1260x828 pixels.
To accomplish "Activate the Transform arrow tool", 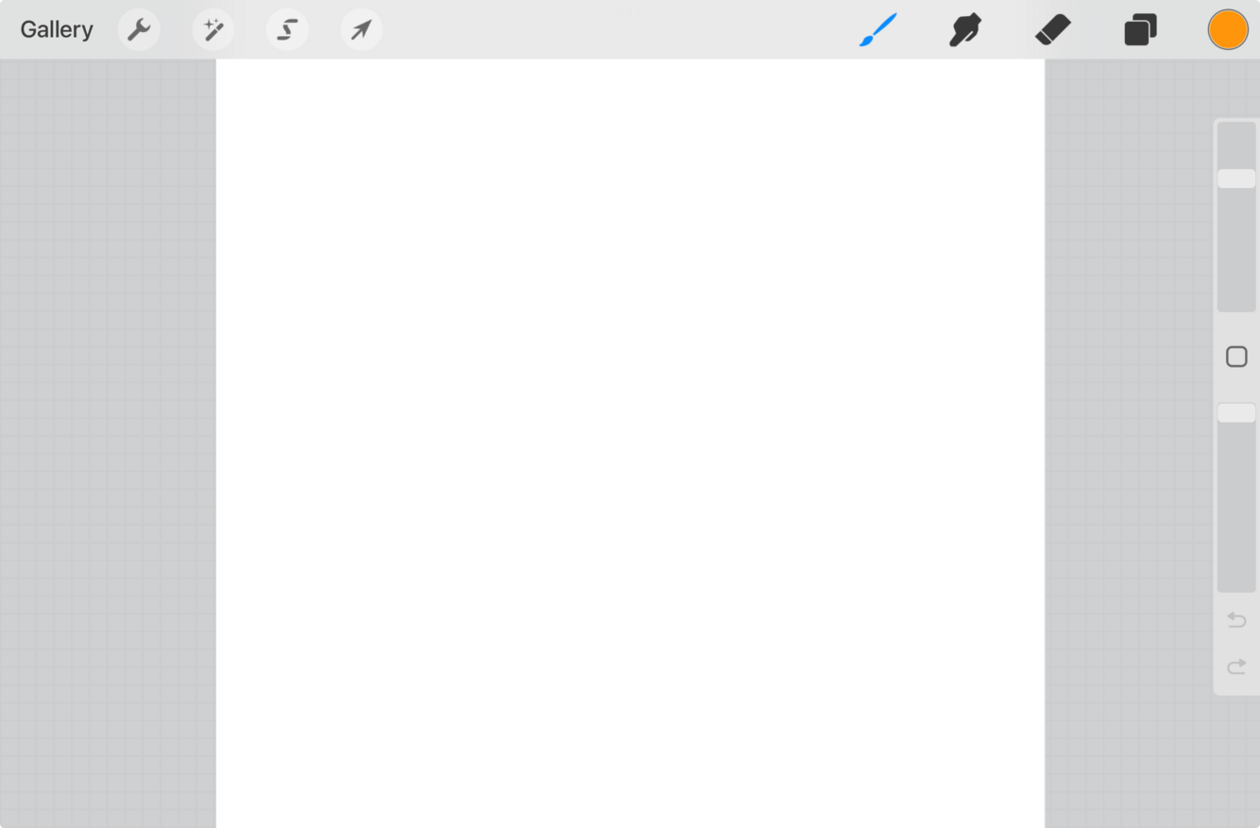I will coord(362,30).
